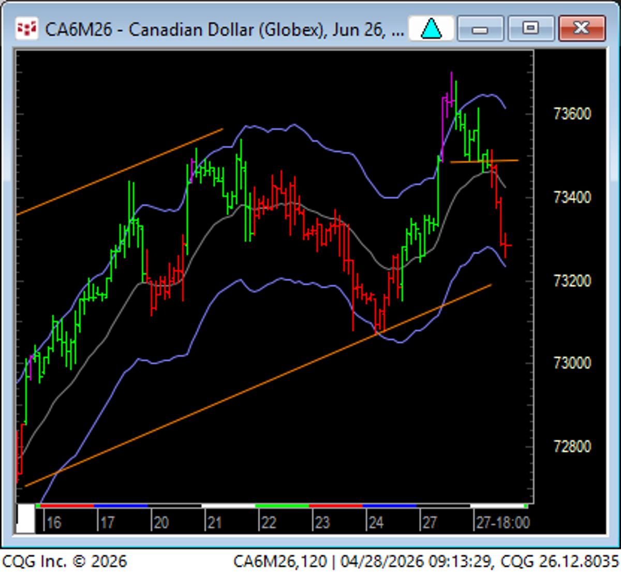Select date label 16 on time axis
The width and height of the screenshot is (621, 573).
[x=53, y=523]
